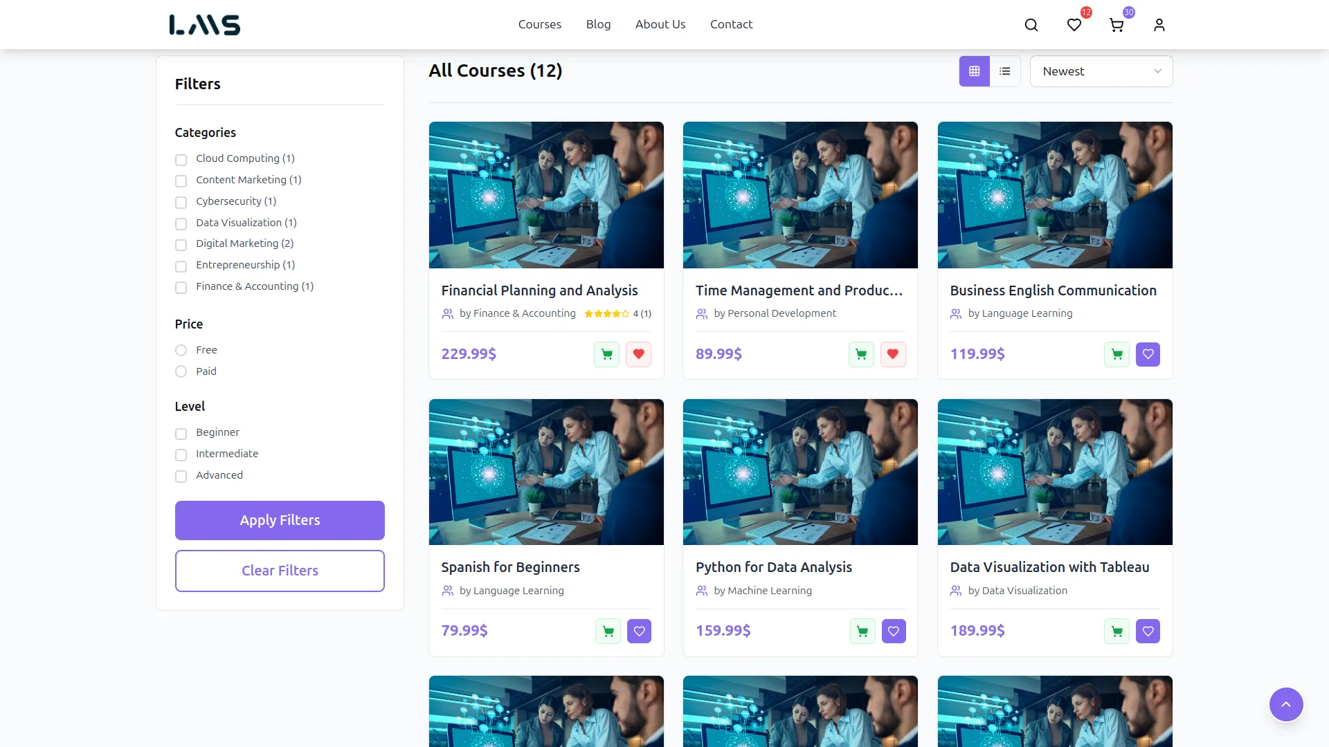Go to Blog in navigation menu

click(x=598, y=24)
